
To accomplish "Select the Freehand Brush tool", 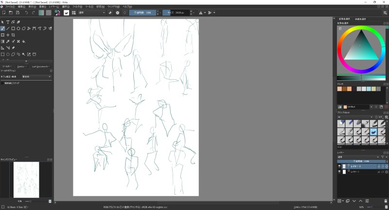I will click(x=3, y=28).
